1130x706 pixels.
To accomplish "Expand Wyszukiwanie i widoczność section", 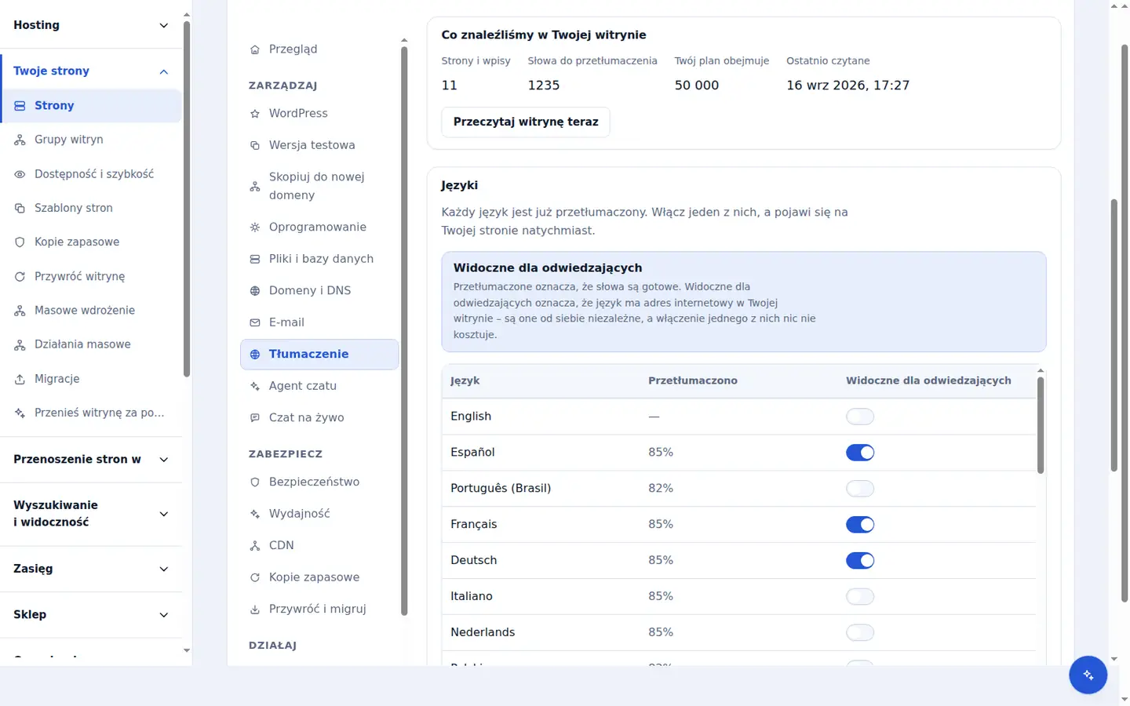I will point(91,514).
